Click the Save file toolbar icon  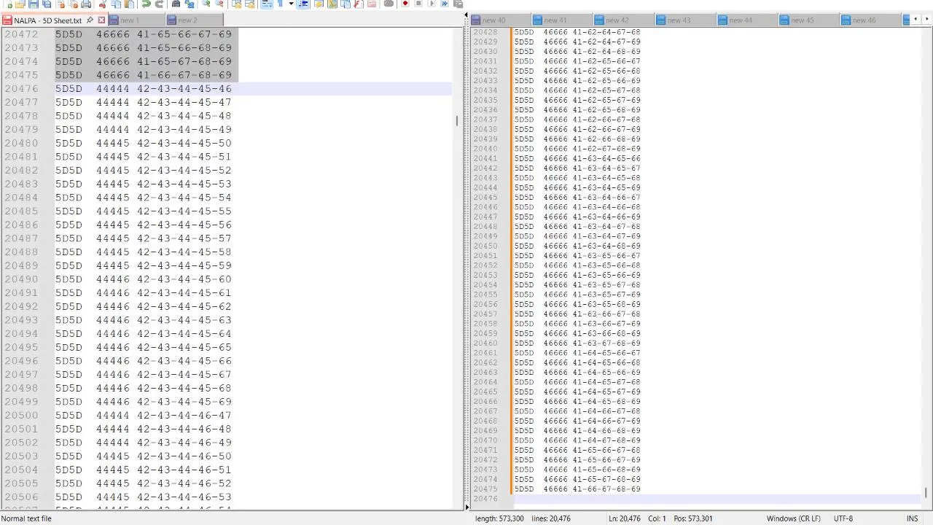(x=34, y=4)
